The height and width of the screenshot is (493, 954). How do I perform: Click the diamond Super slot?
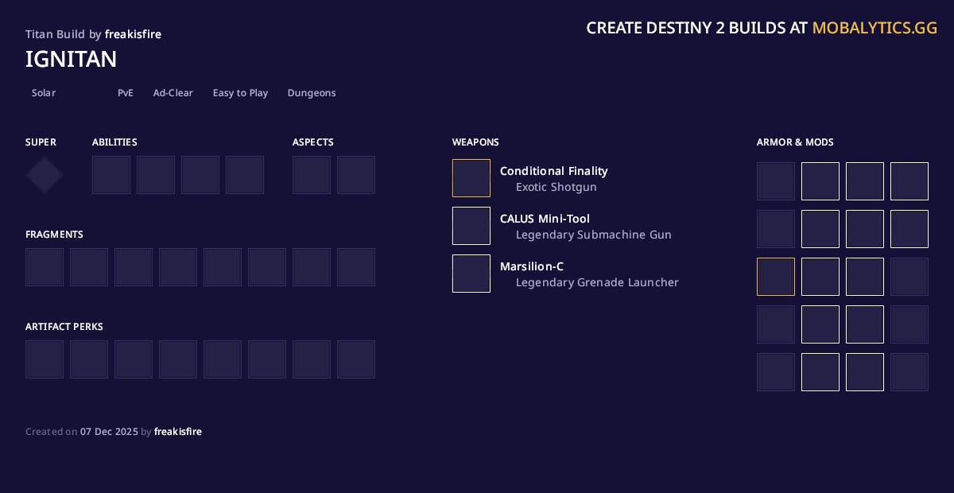[45, 175]
